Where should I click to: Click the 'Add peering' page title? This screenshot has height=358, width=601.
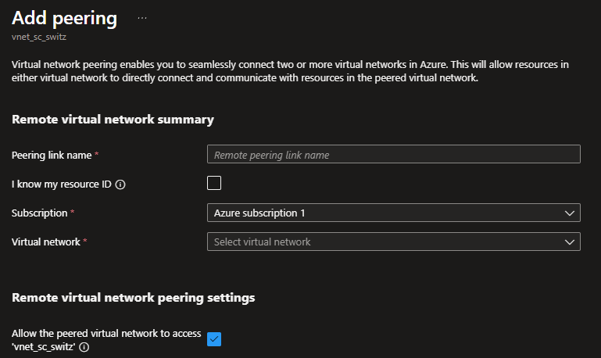coord(64,17)
